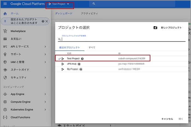Expand Kubernetes Engine submenu arrow
The image size is (191, 127).
[x=45, y=110]
